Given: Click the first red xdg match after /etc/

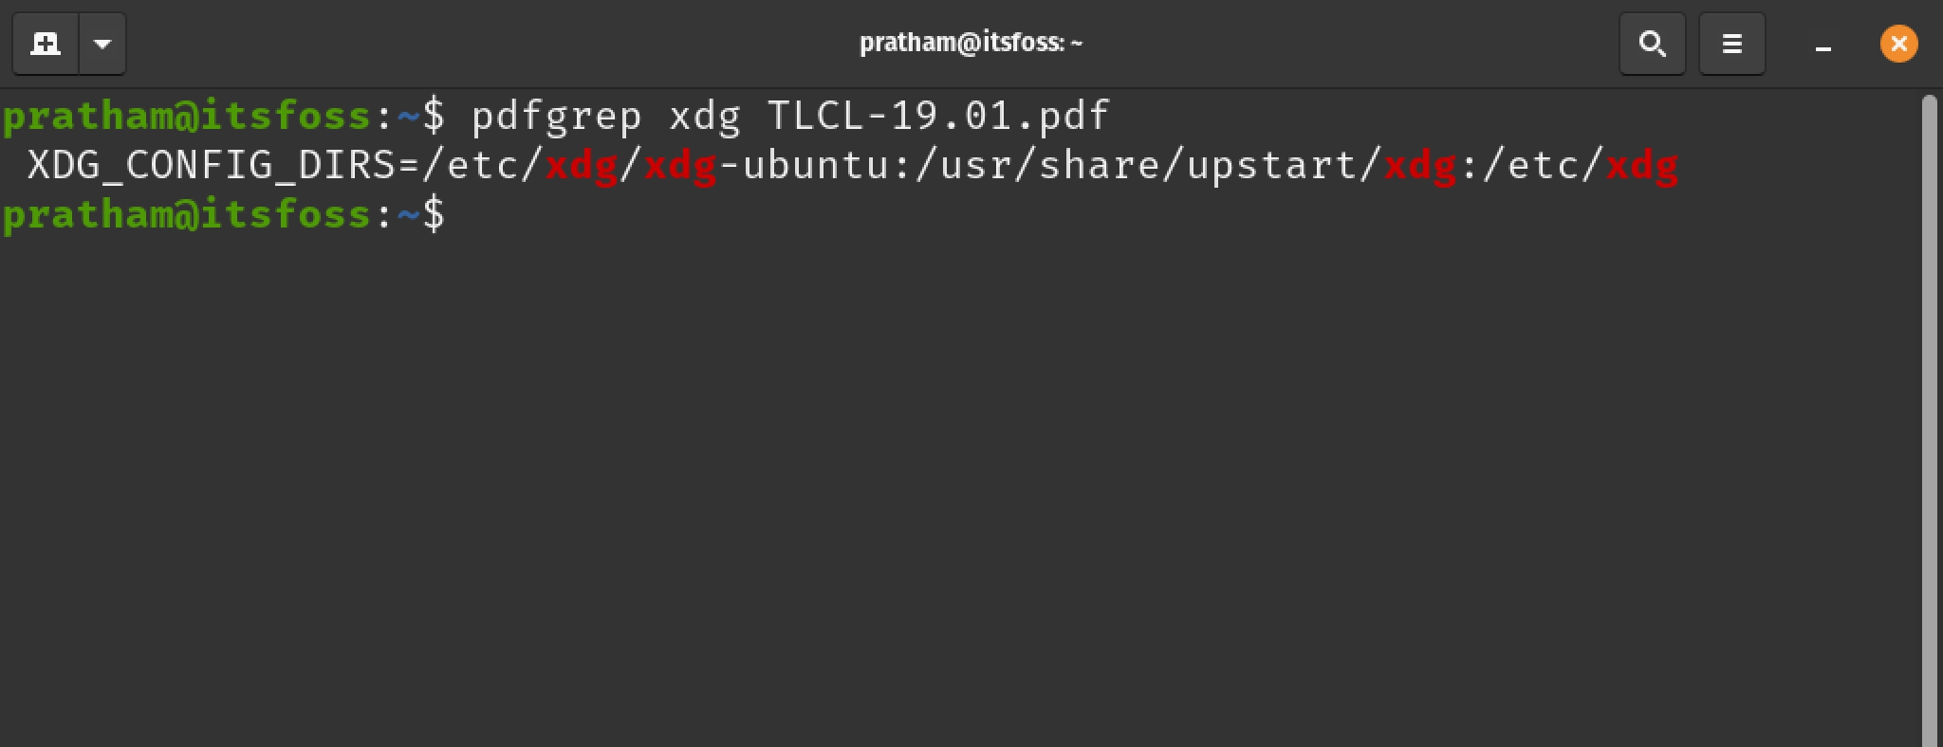Looking at the screenshot, I should [582, 166].
